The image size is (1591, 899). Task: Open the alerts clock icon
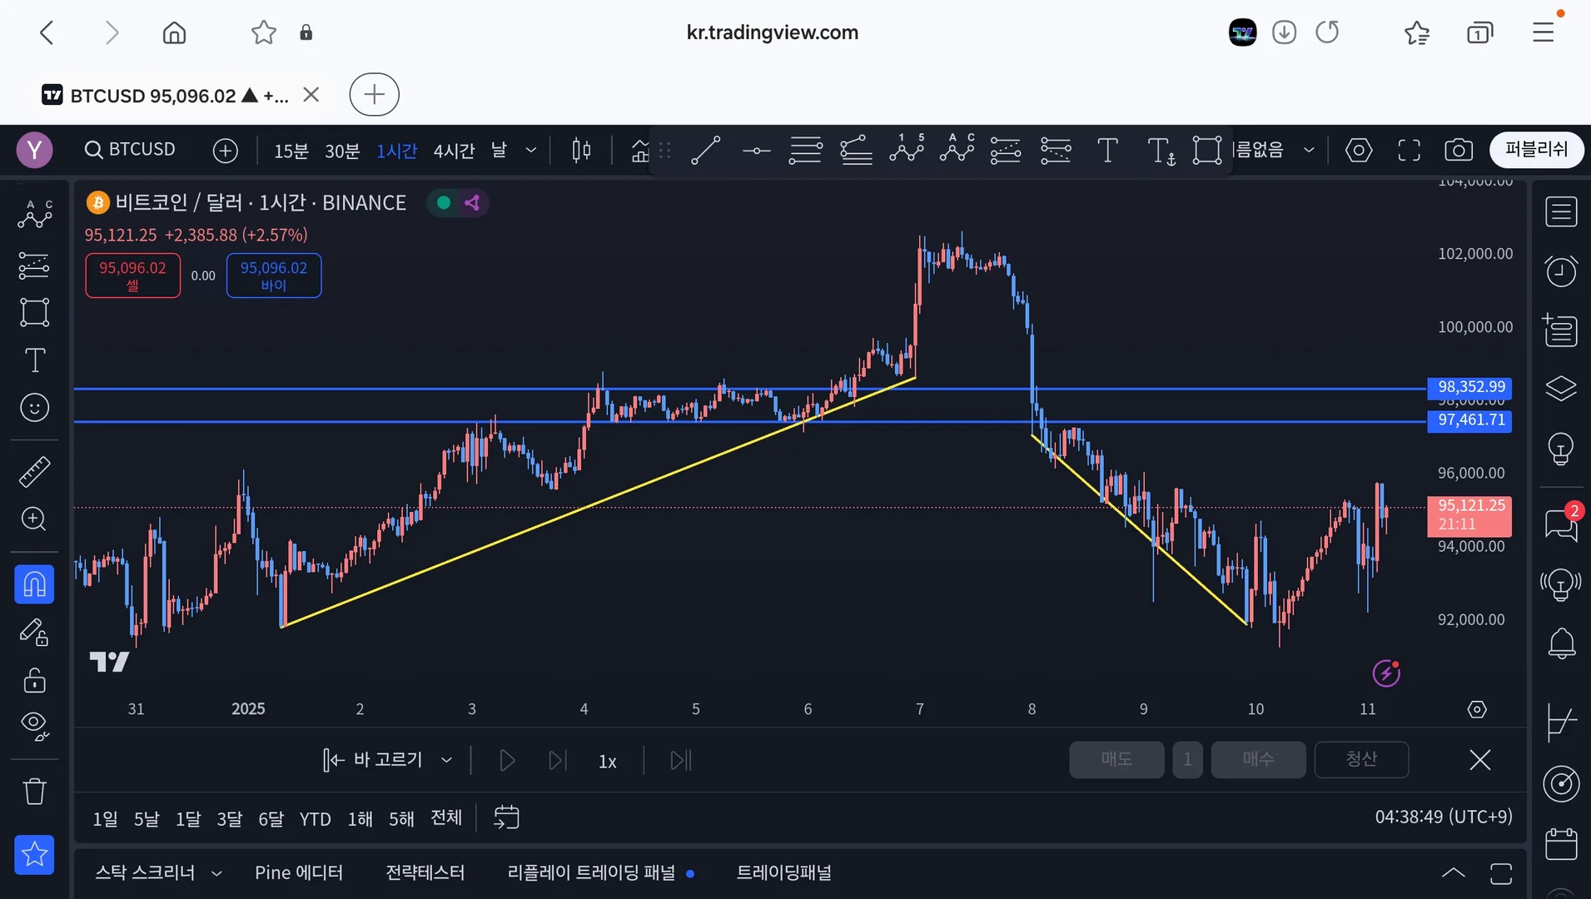pyautogui.click(x=1561, y=271)
